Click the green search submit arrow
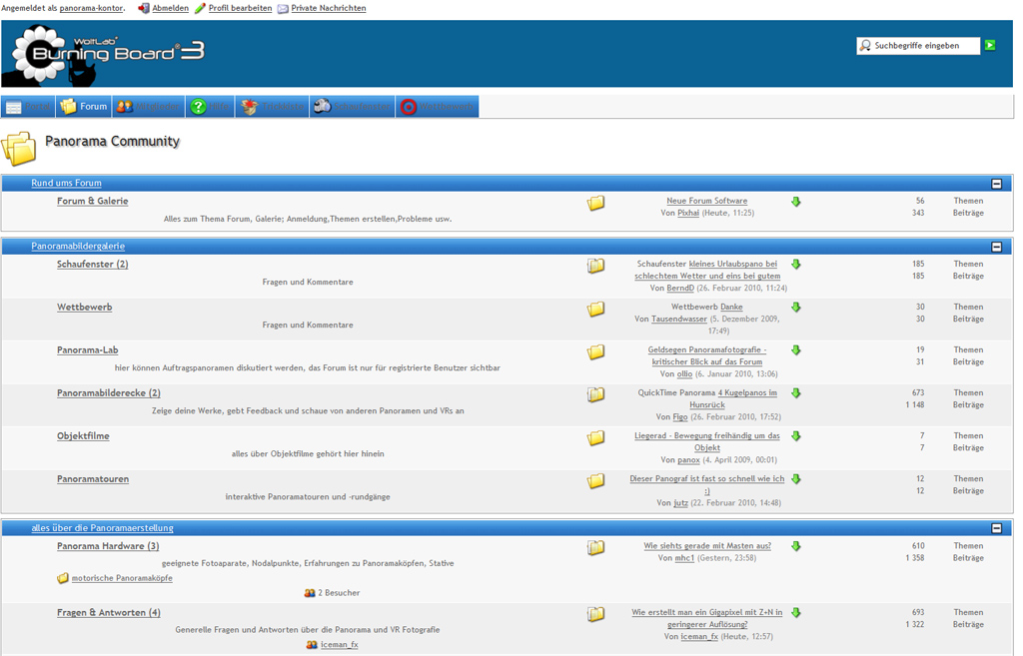 [990, 45]
